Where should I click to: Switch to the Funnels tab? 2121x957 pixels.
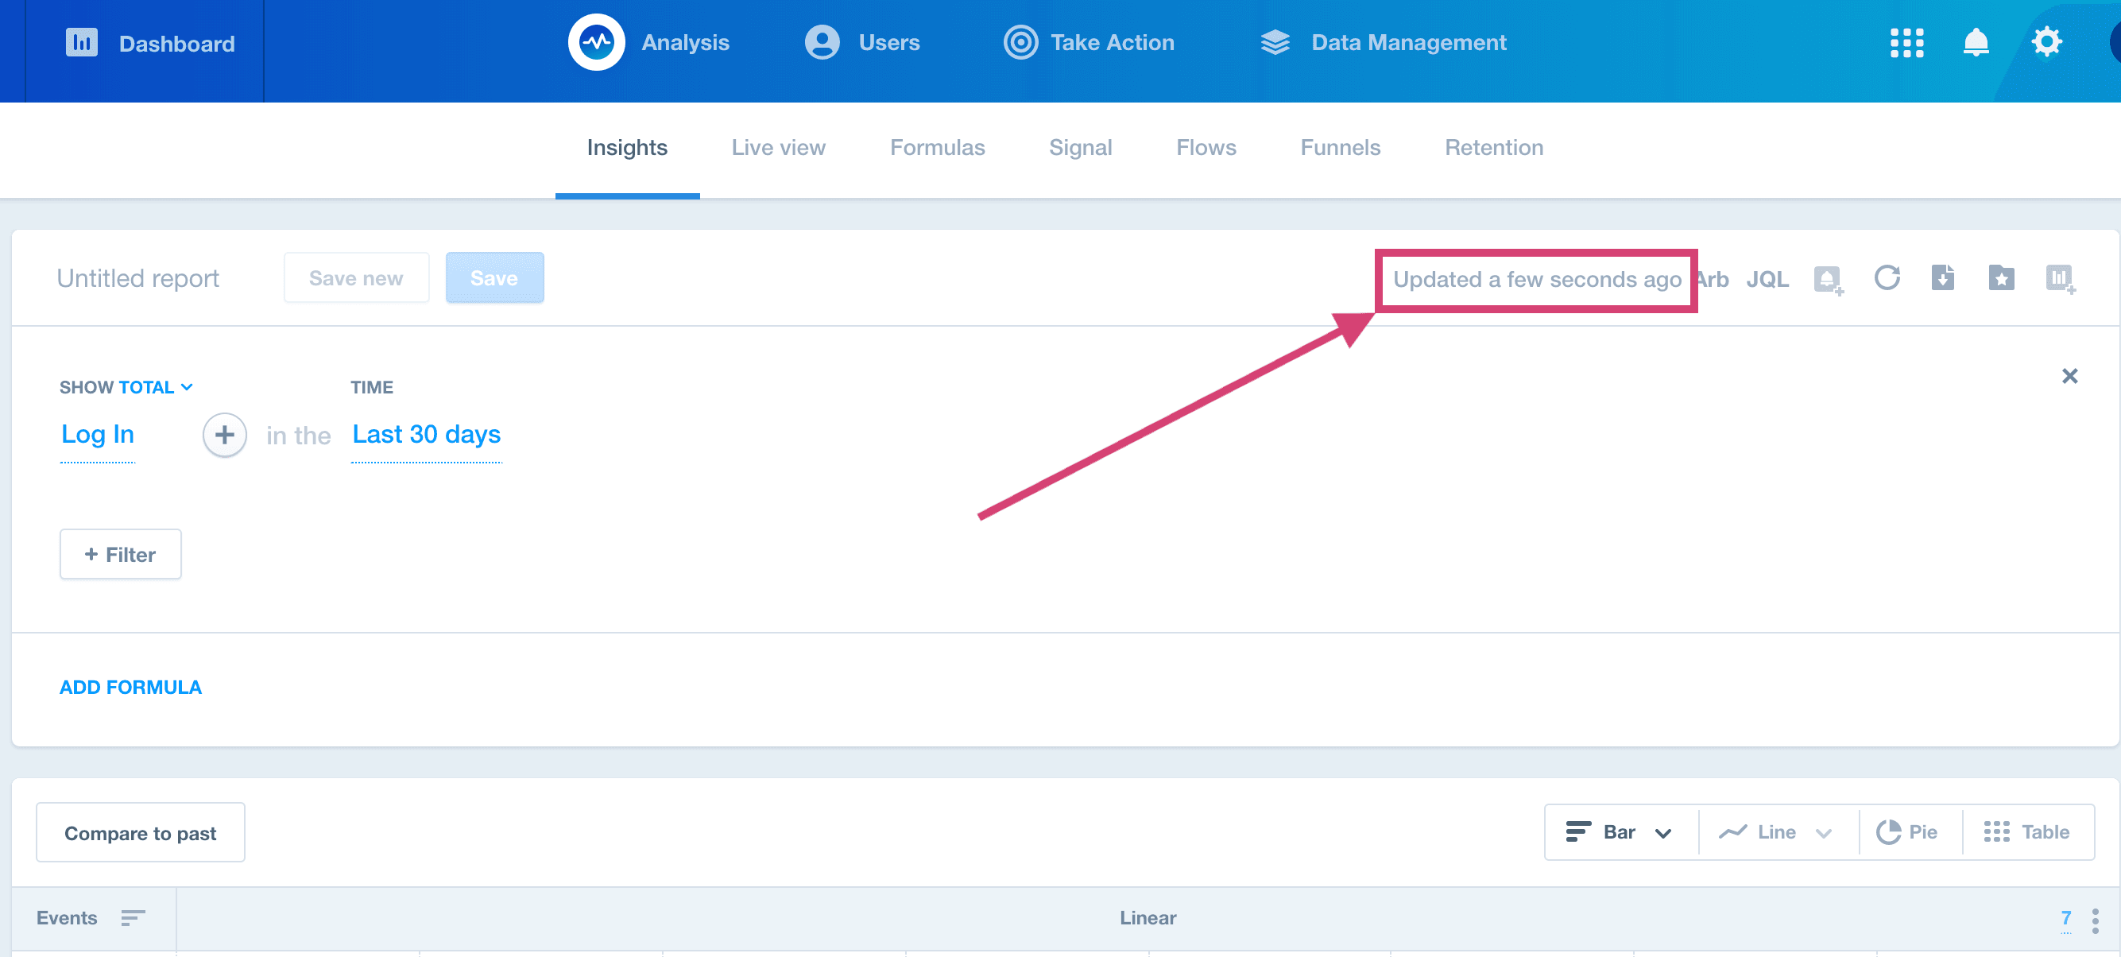pyautogui.click(x=1340, y=147)
